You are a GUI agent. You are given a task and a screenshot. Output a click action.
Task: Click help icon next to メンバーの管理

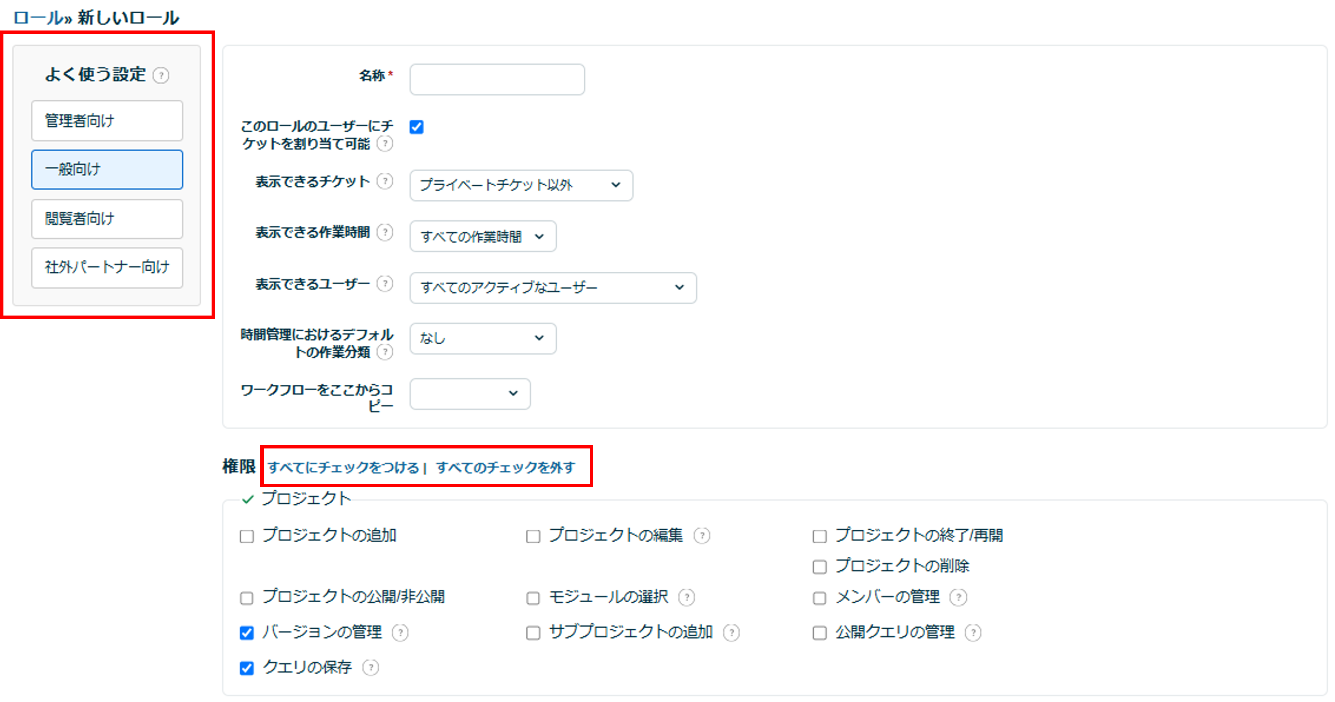[958, 598]
